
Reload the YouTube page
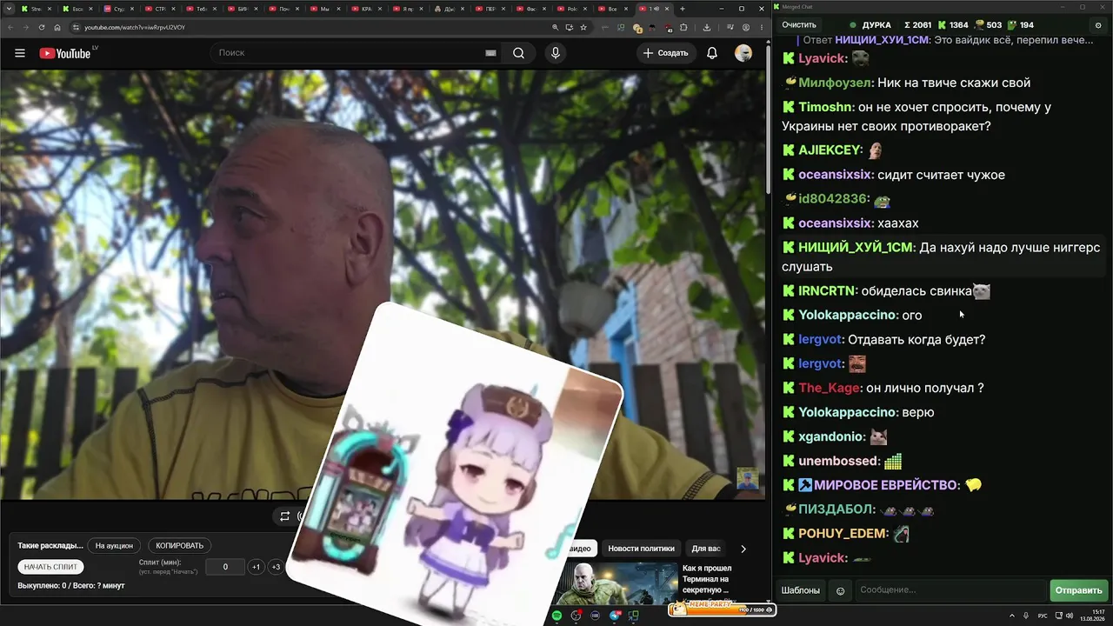click(x=41, y=27)
